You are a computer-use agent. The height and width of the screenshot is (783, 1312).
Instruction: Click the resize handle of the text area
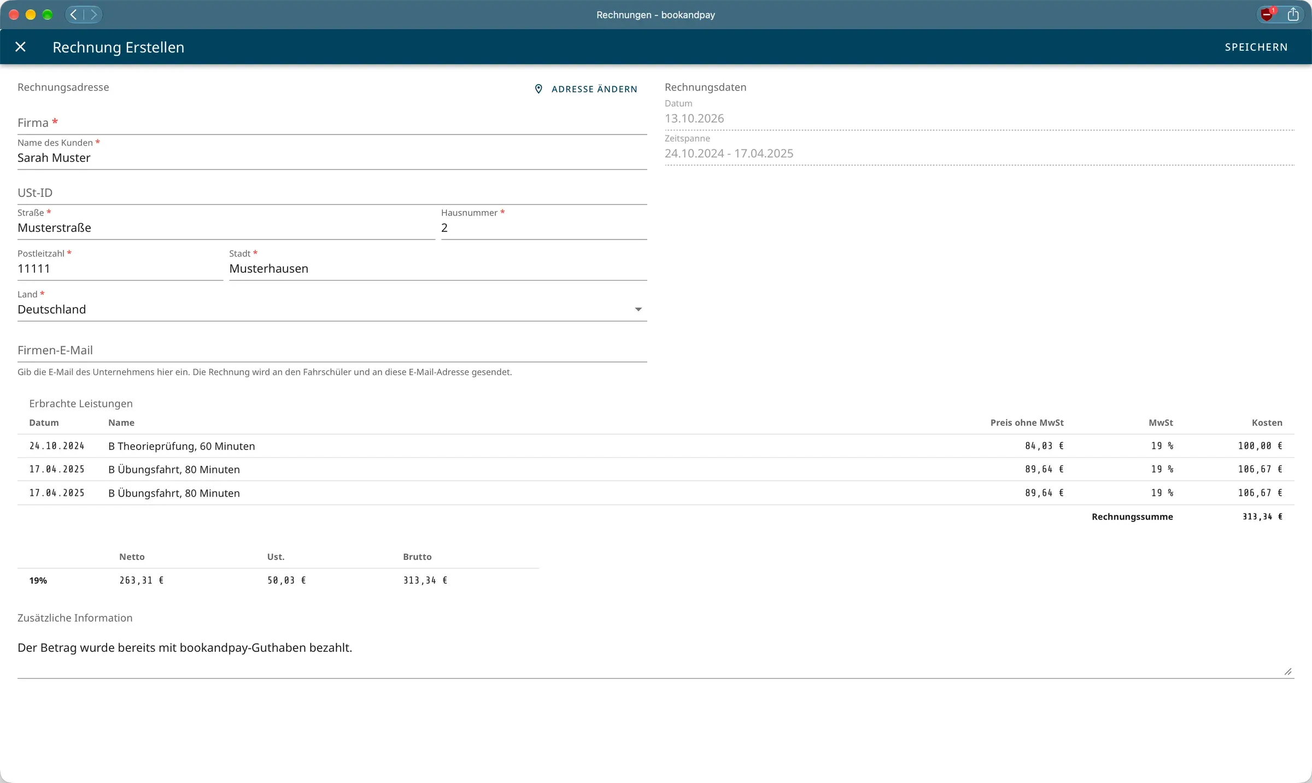click(x=1288, y=671)
